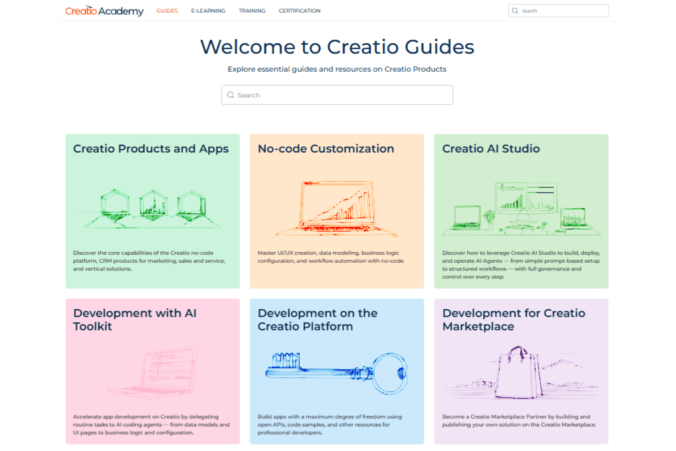Click description starting 'Become a Creatio Marketplace Partner'
Viewport: 676px width, 451px height.
point(519,420)
